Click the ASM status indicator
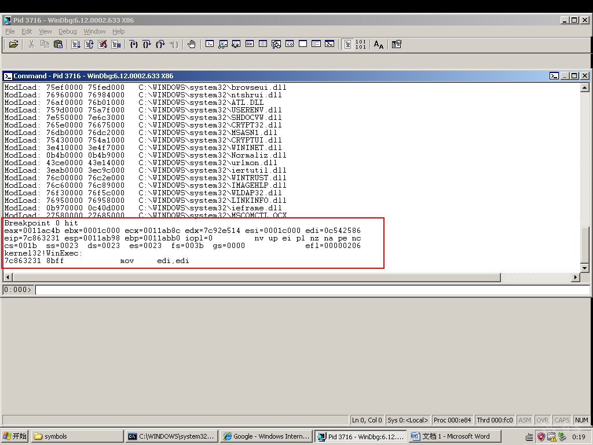The height and width of the screenshot is (445, 593). (525, 420)
